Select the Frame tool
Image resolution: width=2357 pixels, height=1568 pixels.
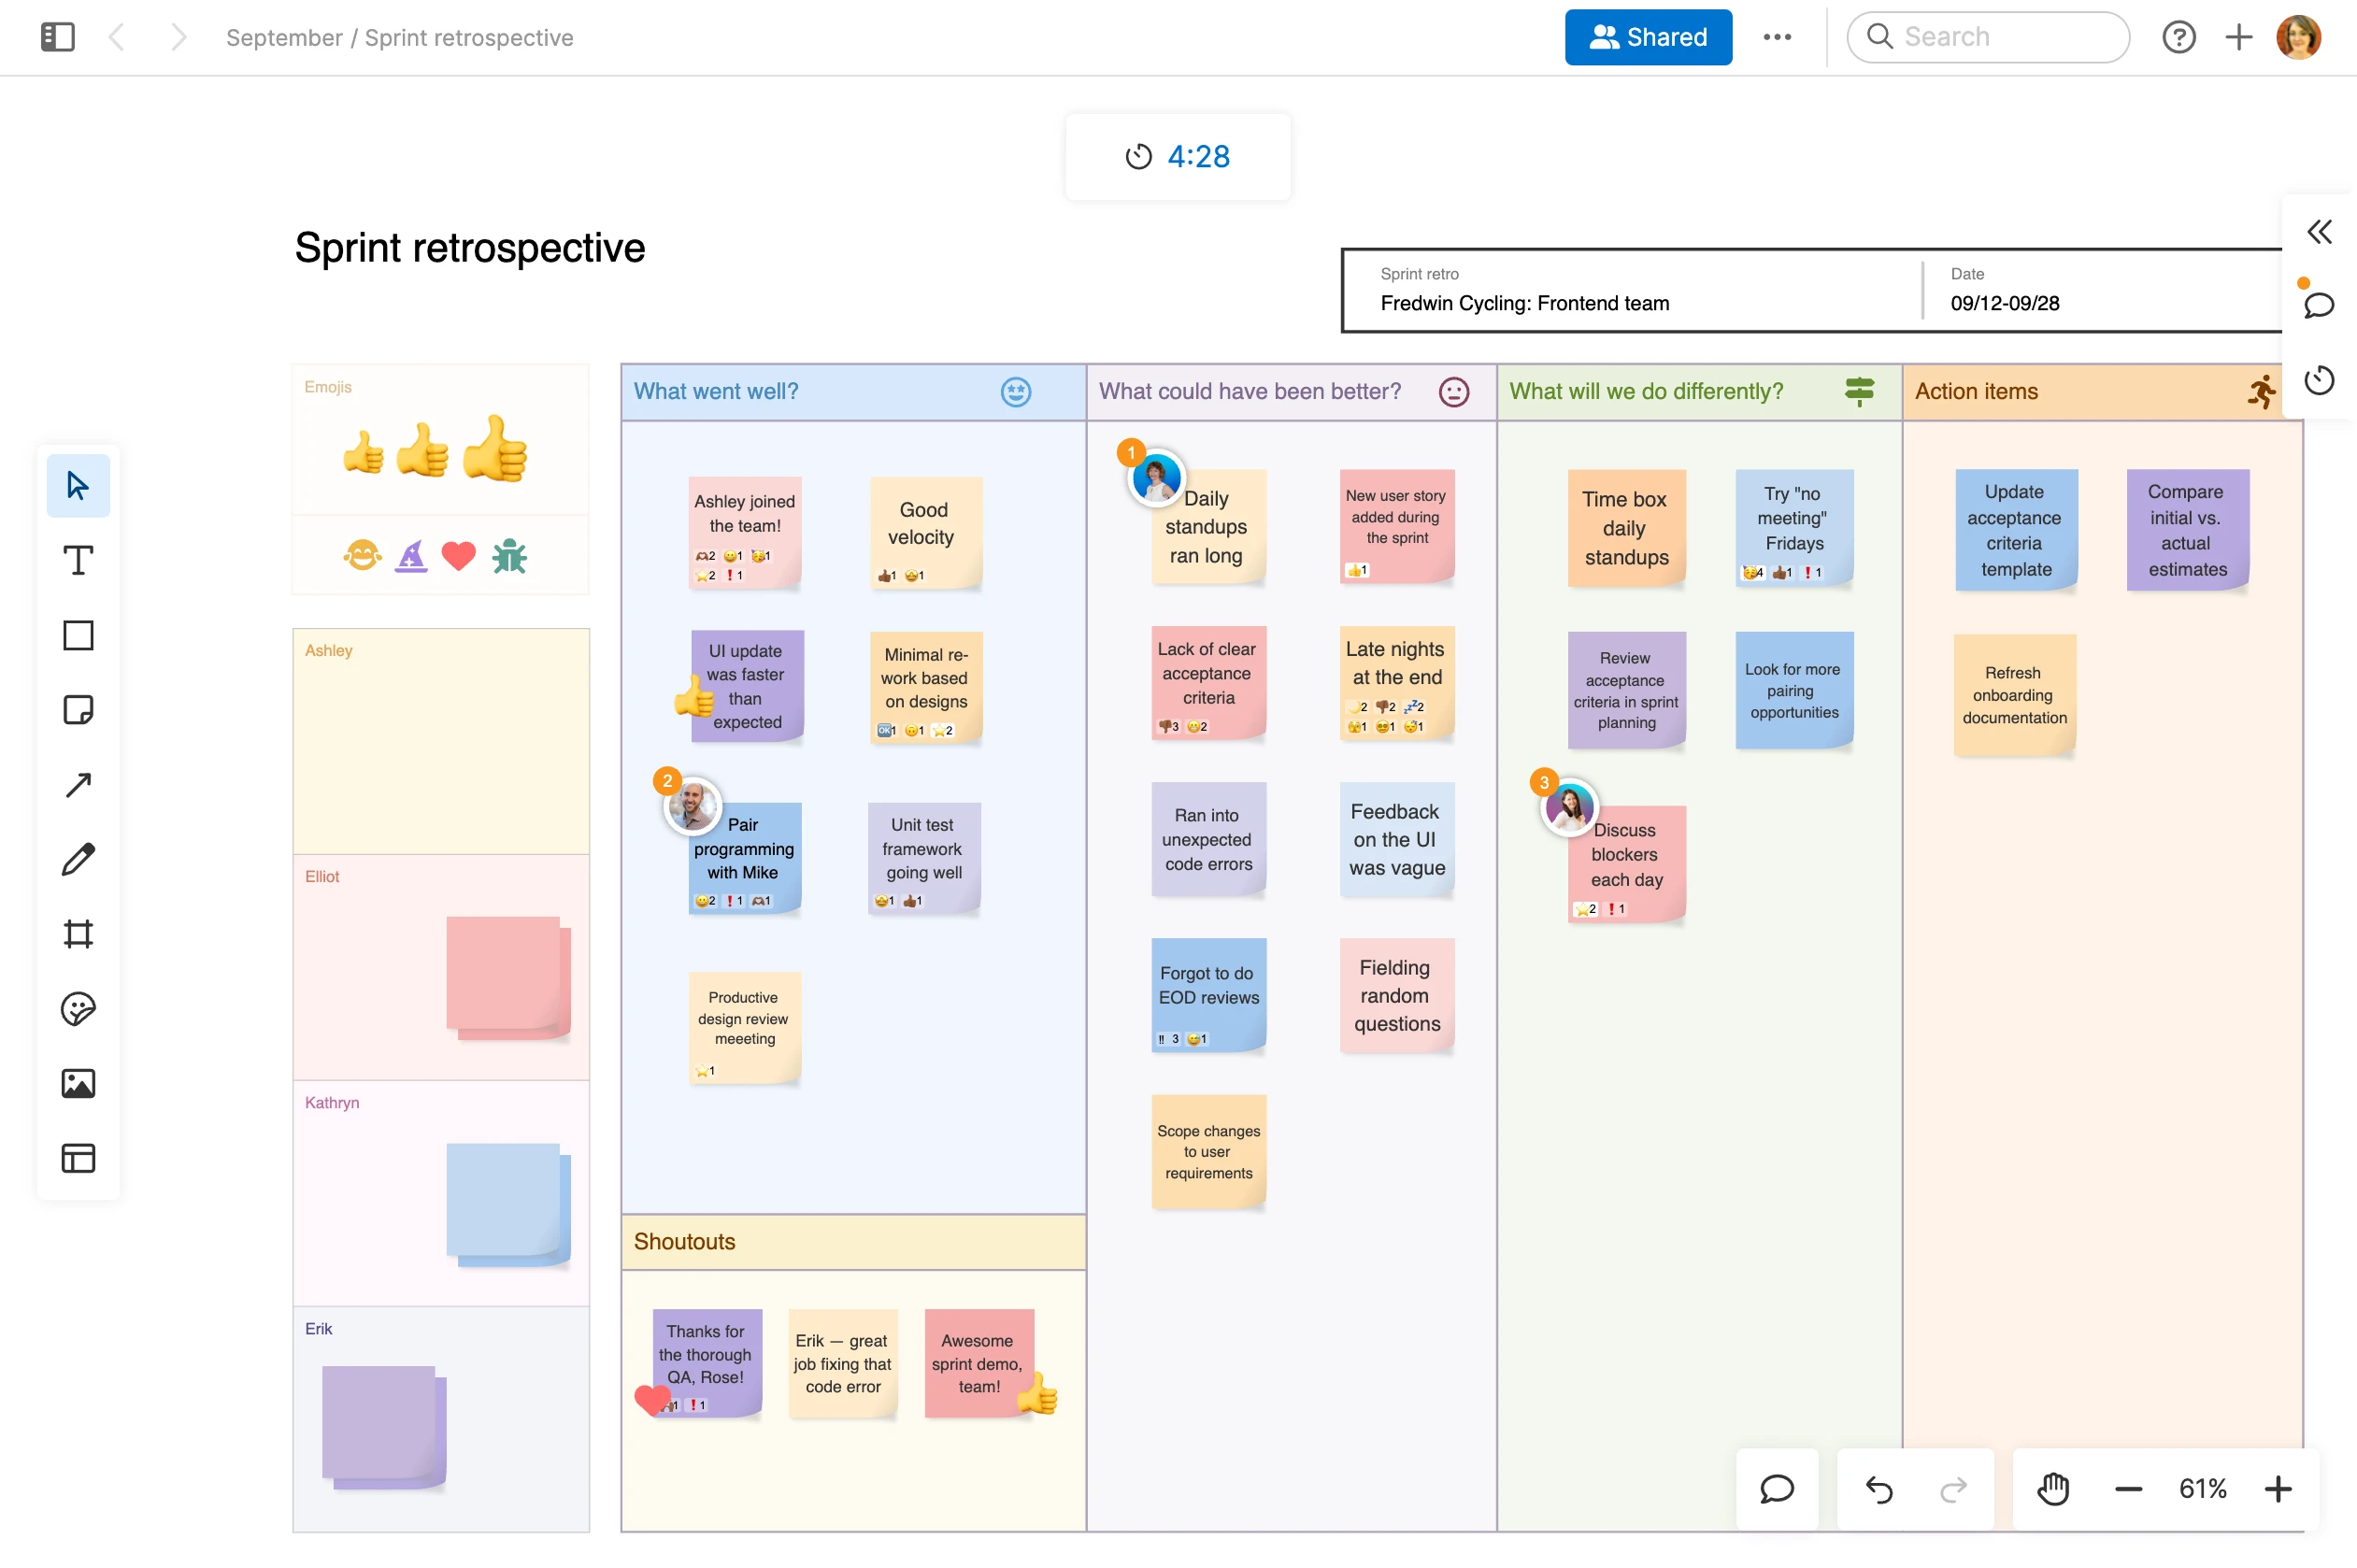[78, 934]
